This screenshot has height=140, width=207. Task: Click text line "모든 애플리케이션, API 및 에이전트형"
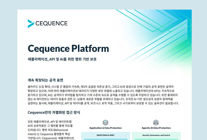(x=50, y=122)
